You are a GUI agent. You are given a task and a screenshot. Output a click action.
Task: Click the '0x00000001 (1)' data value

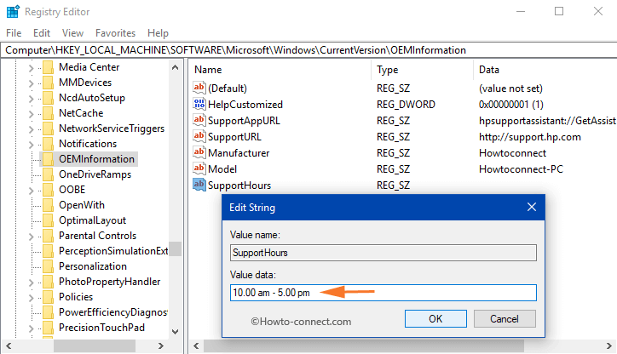tap(510, 105)
